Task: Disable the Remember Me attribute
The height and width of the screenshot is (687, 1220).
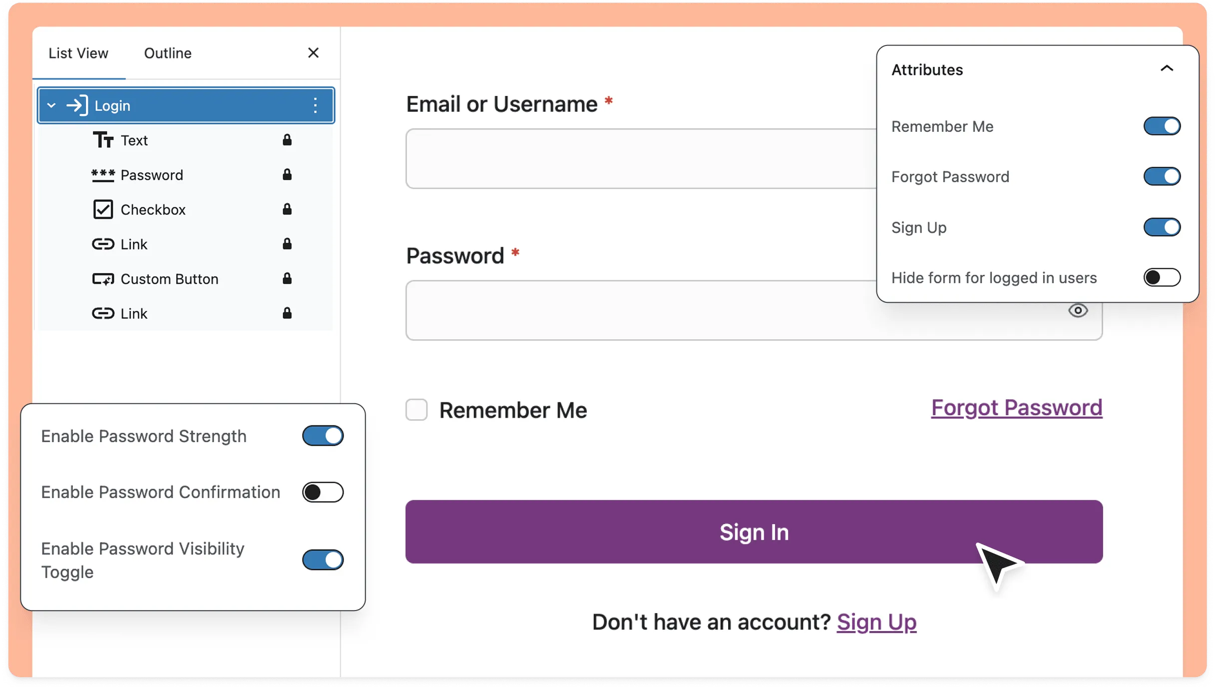Action: tap(1162, 126)
